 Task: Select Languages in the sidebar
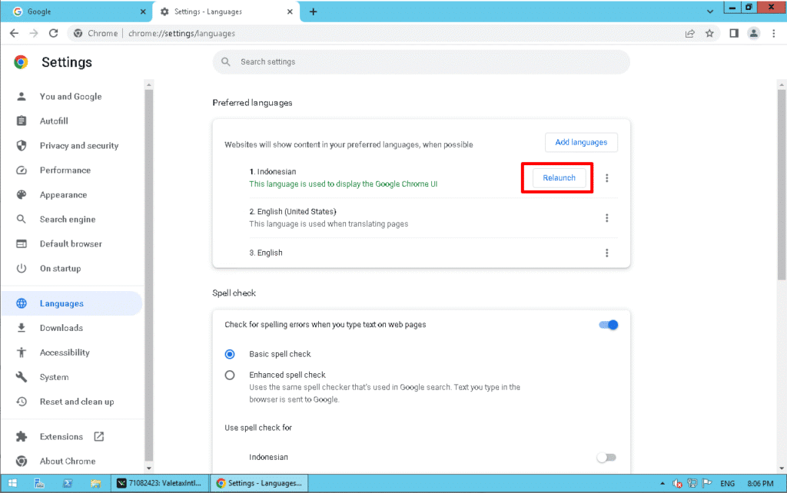(72, 303)
